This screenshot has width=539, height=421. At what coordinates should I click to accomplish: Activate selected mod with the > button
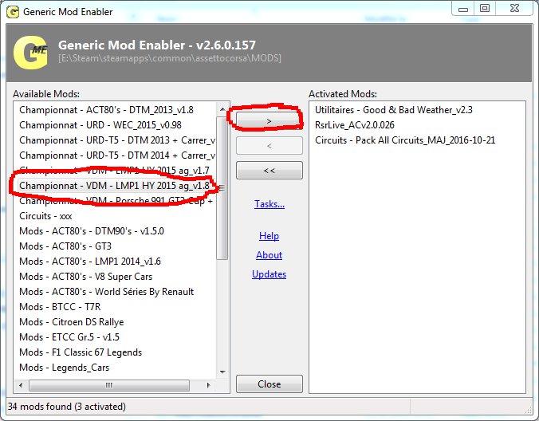point(269,120)
